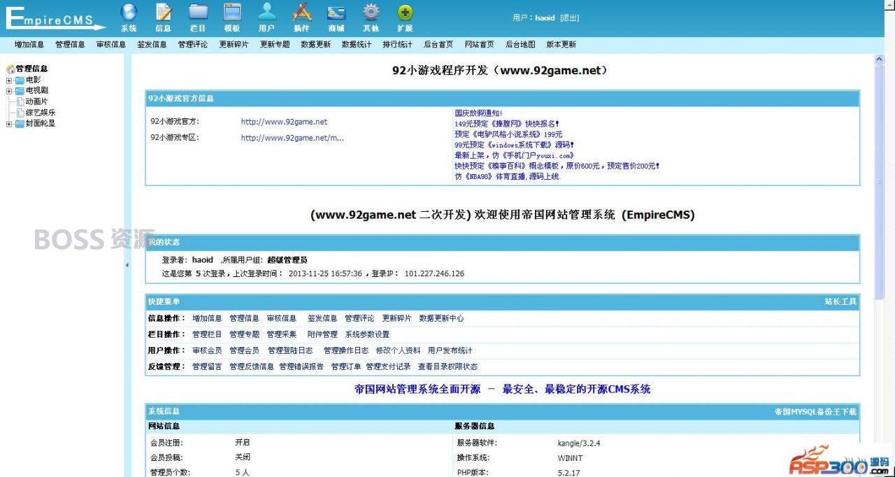Click 管理反馈信息 in the quick menu

[x=252, y=366]
